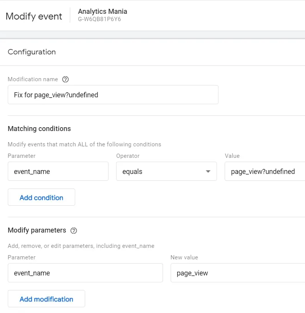
Task: Open the equals operator dropdown
Action: pyautogui.click(x=166, y=171)
